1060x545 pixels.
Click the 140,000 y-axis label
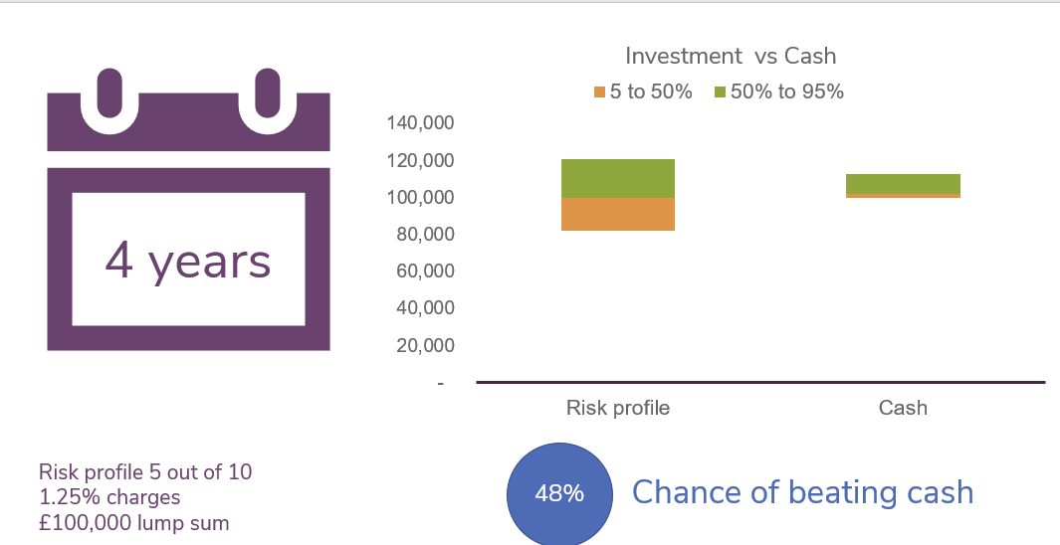pos(420,123)
